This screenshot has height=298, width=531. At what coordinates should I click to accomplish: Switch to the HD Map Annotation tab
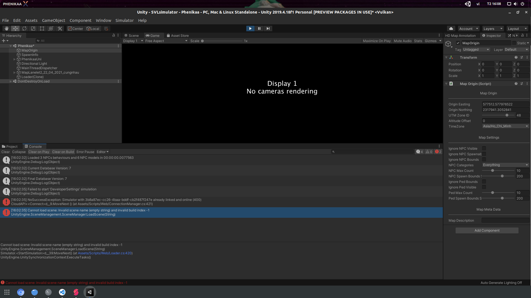pos(461,35)
